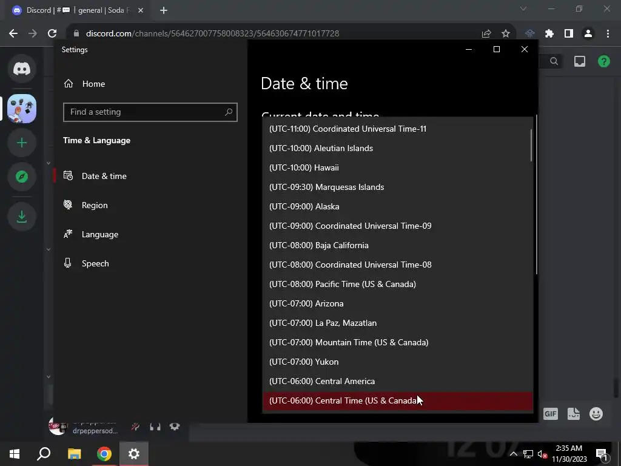Screen dimensions: 621x466
Task: Click the Download Apps icon in Discord
Action: (x=22, y=217)
